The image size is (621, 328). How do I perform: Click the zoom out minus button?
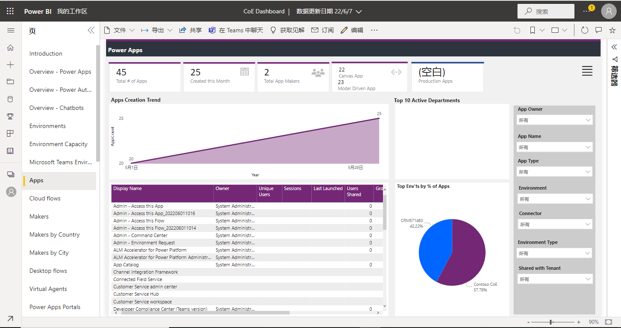528,322
